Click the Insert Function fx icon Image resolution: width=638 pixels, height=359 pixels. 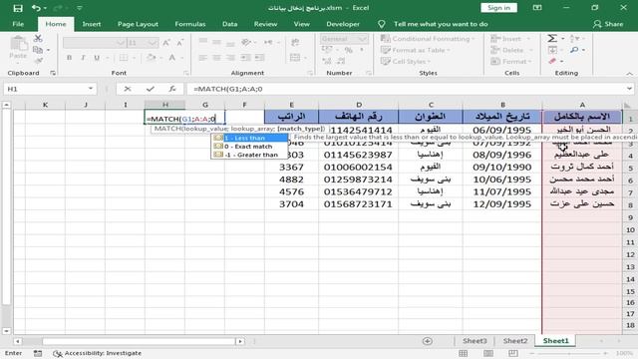(x=172, y=89)
